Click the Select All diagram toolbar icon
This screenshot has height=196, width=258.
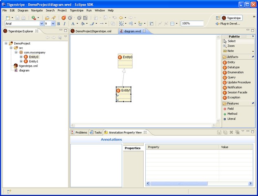(121, 24)
